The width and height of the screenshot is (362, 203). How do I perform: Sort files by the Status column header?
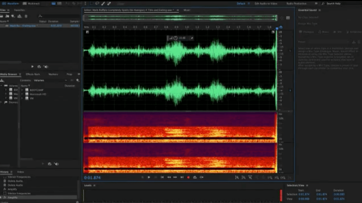(x=42, y=21)
